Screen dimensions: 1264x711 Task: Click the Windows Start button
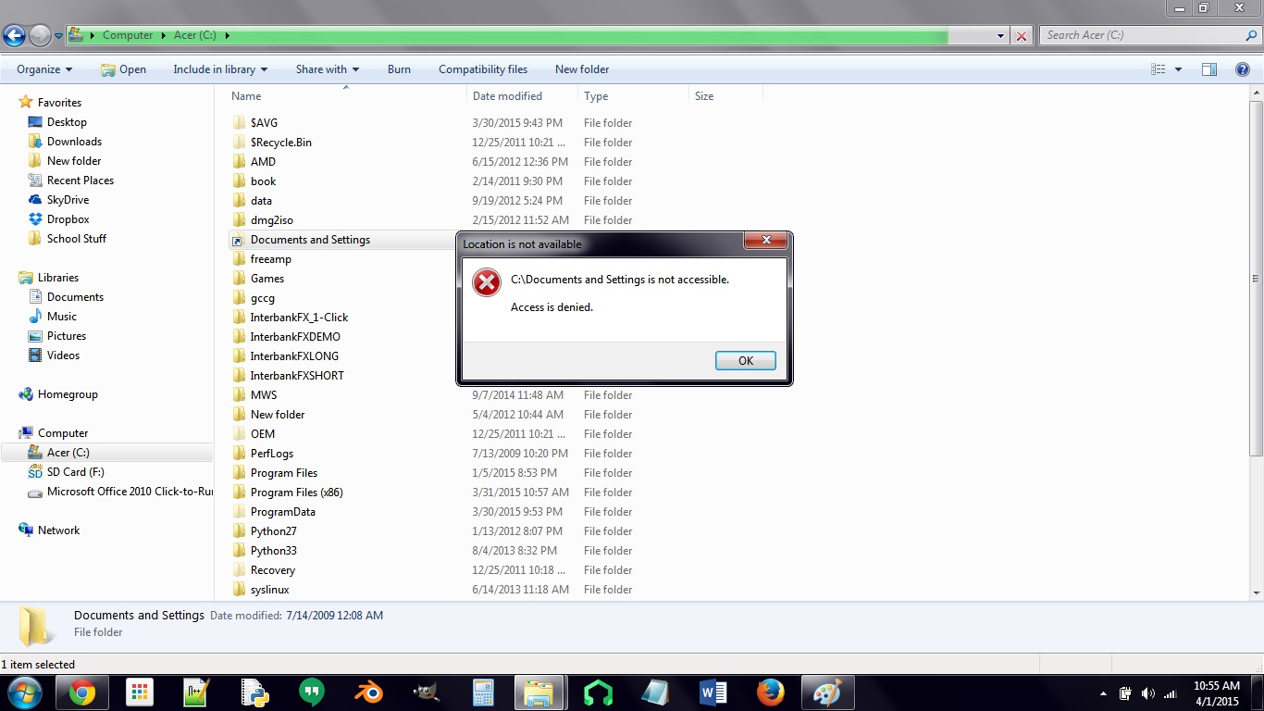23,692
